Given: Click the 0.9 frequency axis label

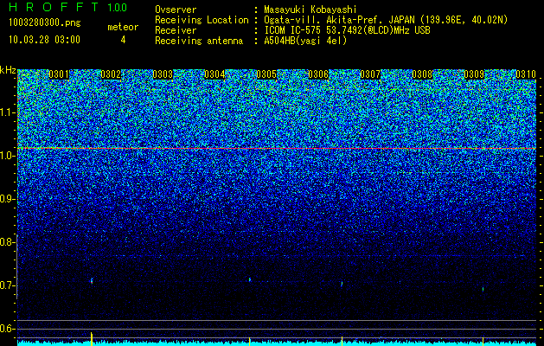Looking at the screenshot, I should point(7,199).
